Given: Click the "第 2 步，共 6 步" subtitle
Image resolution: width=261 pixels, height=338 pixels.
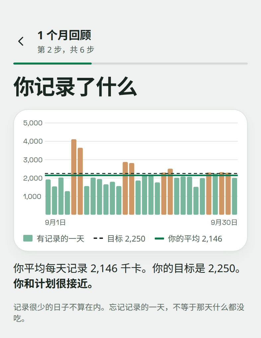Looking at the screenshot, I should [66, 50].
